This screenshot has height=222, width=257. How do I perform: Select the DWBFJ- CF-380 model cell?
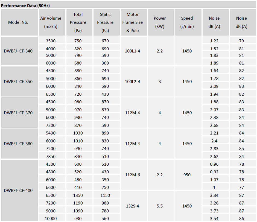coord(18,144)
